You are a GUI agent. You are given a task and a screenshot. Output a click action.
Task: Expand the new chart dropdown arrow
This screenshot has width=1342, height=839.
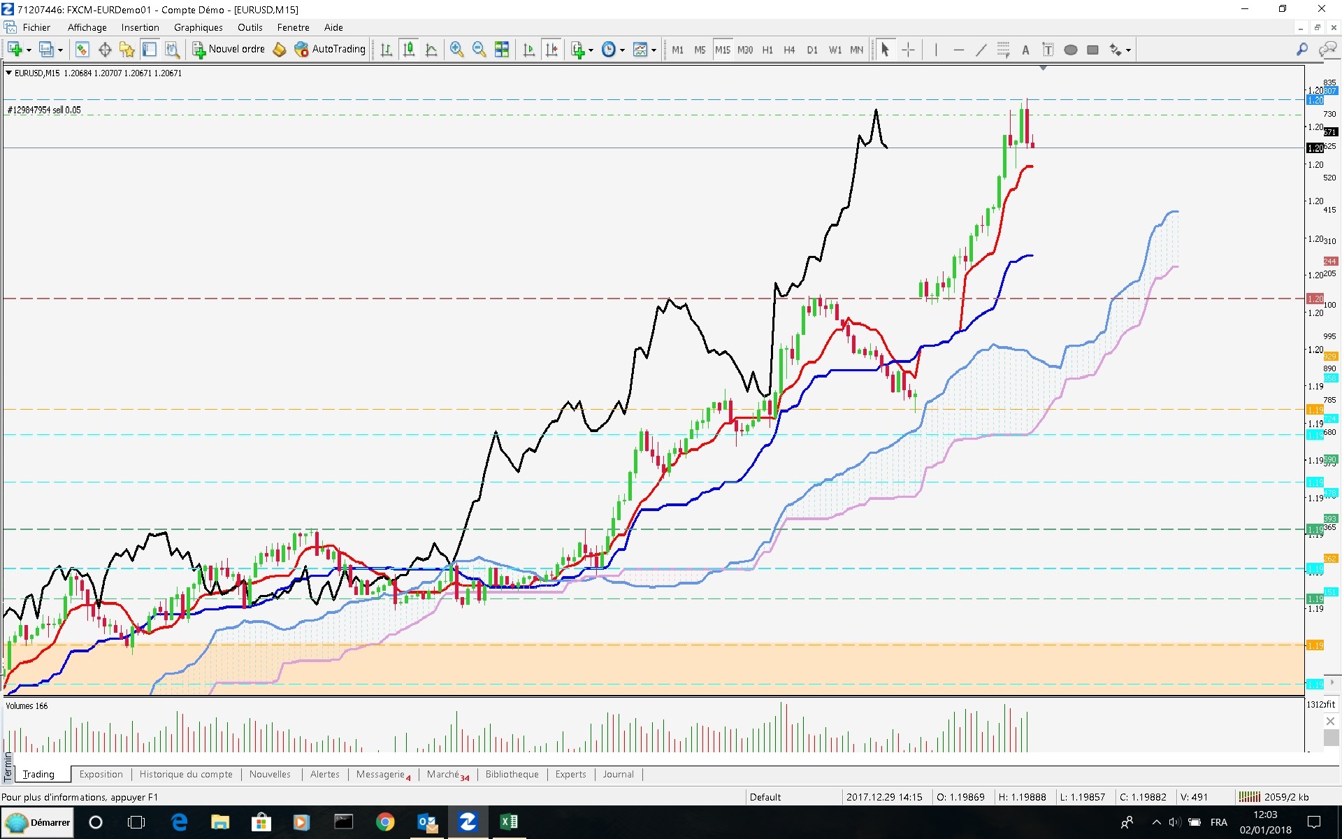29,50
